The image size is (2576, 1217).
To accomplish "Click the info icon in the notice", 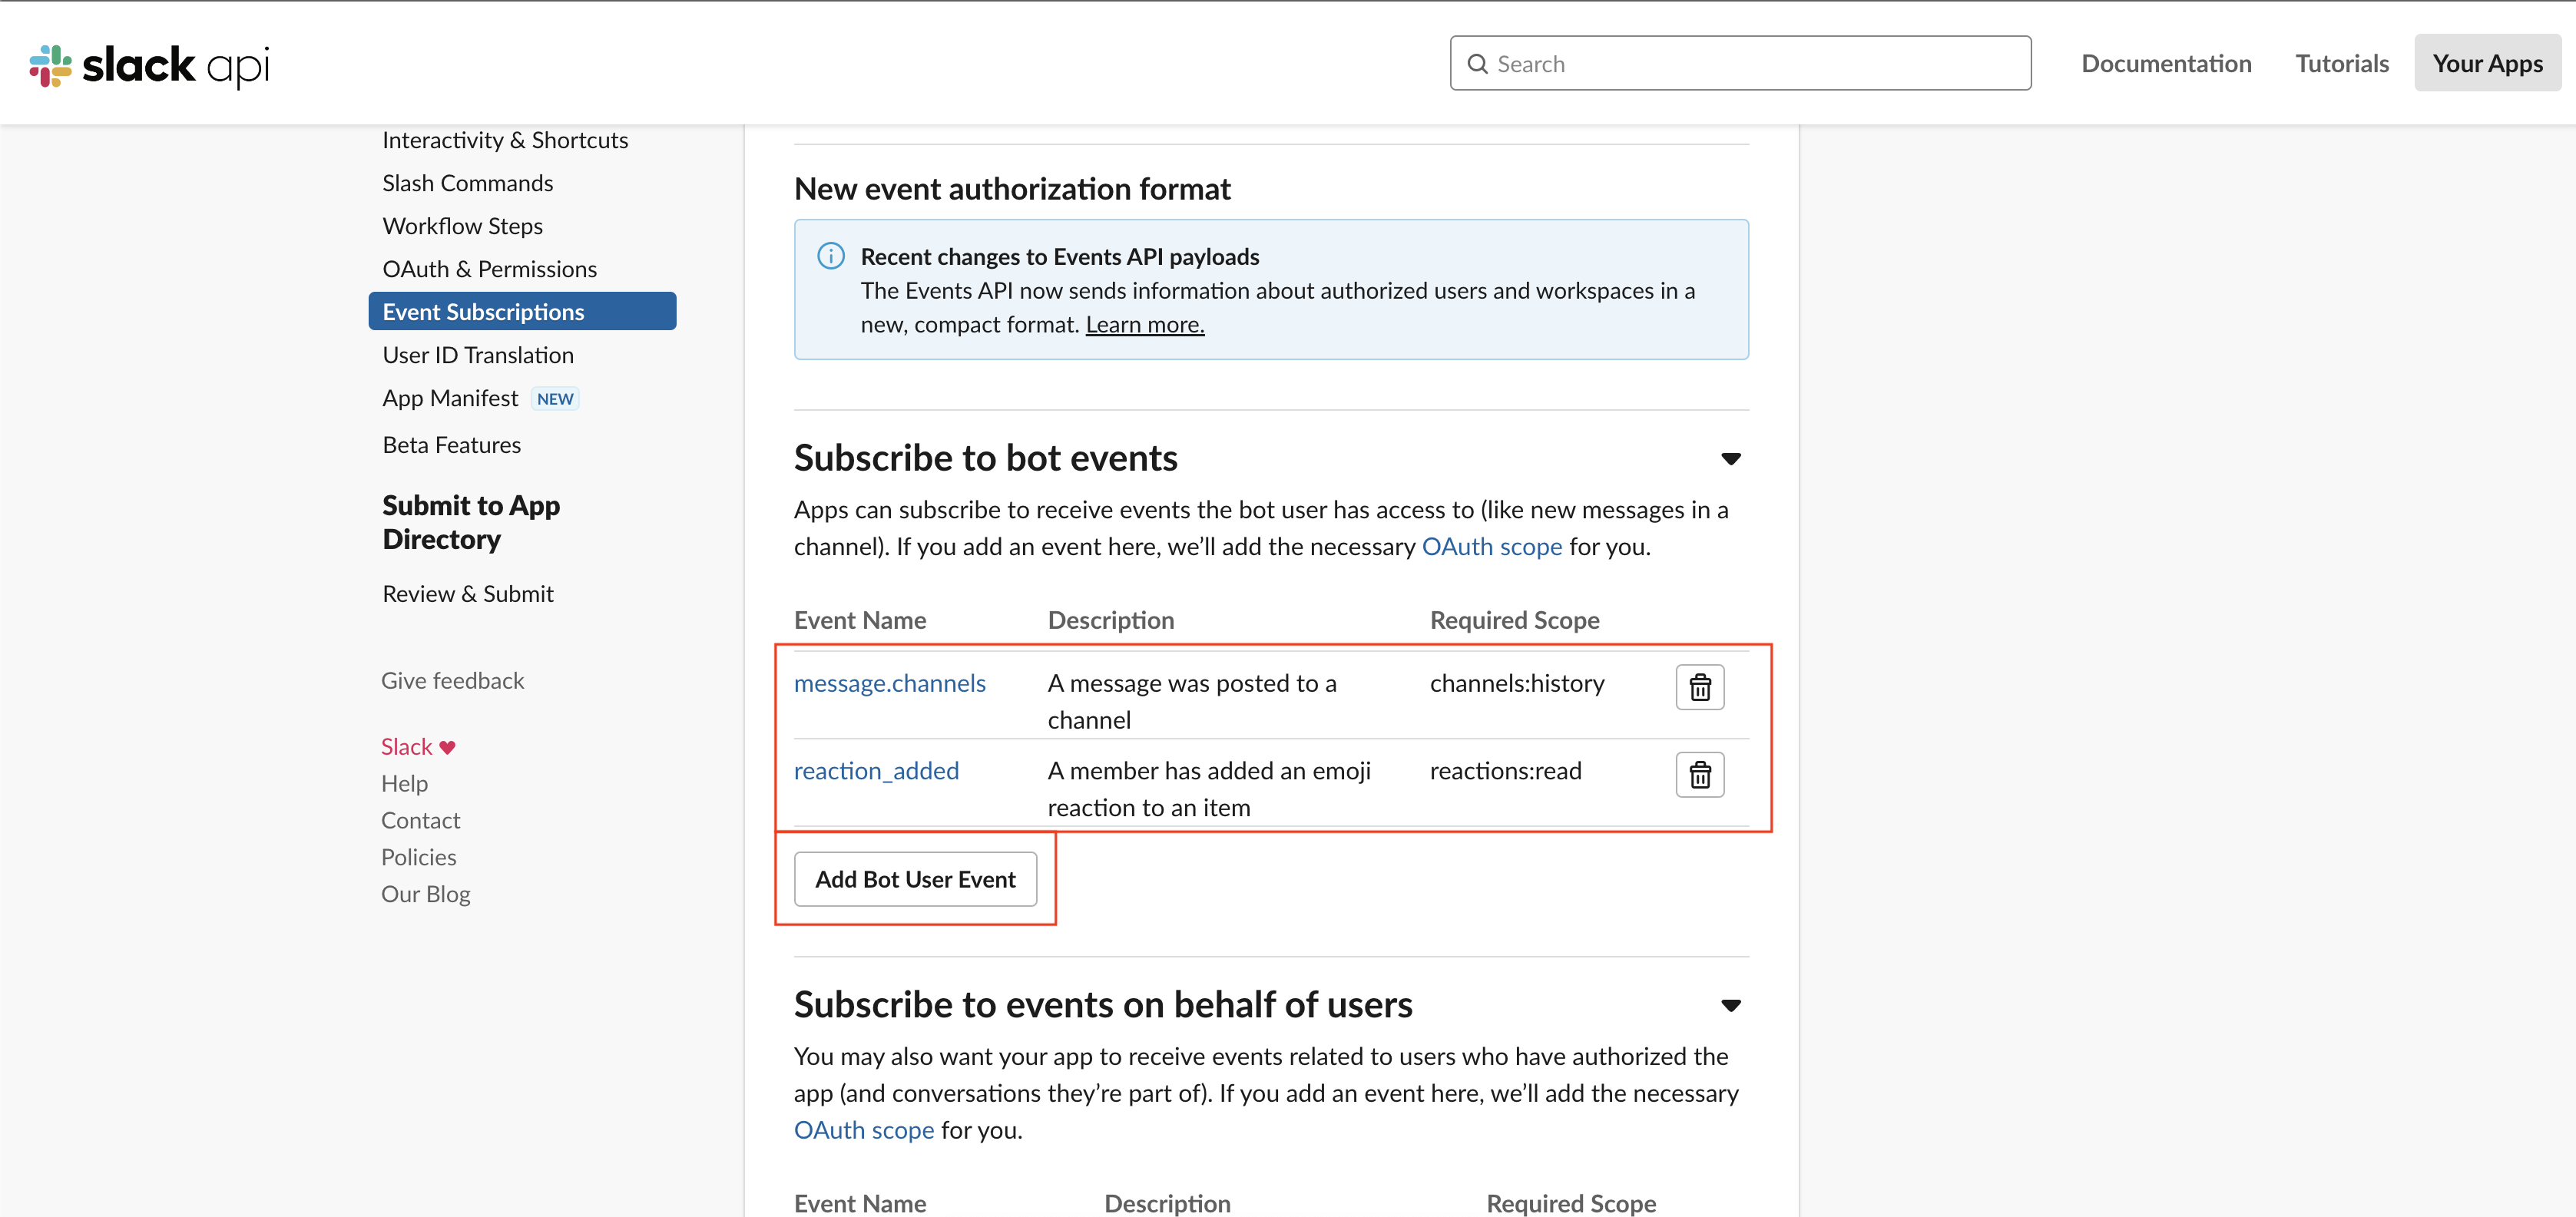I will [x=830, y=256].
